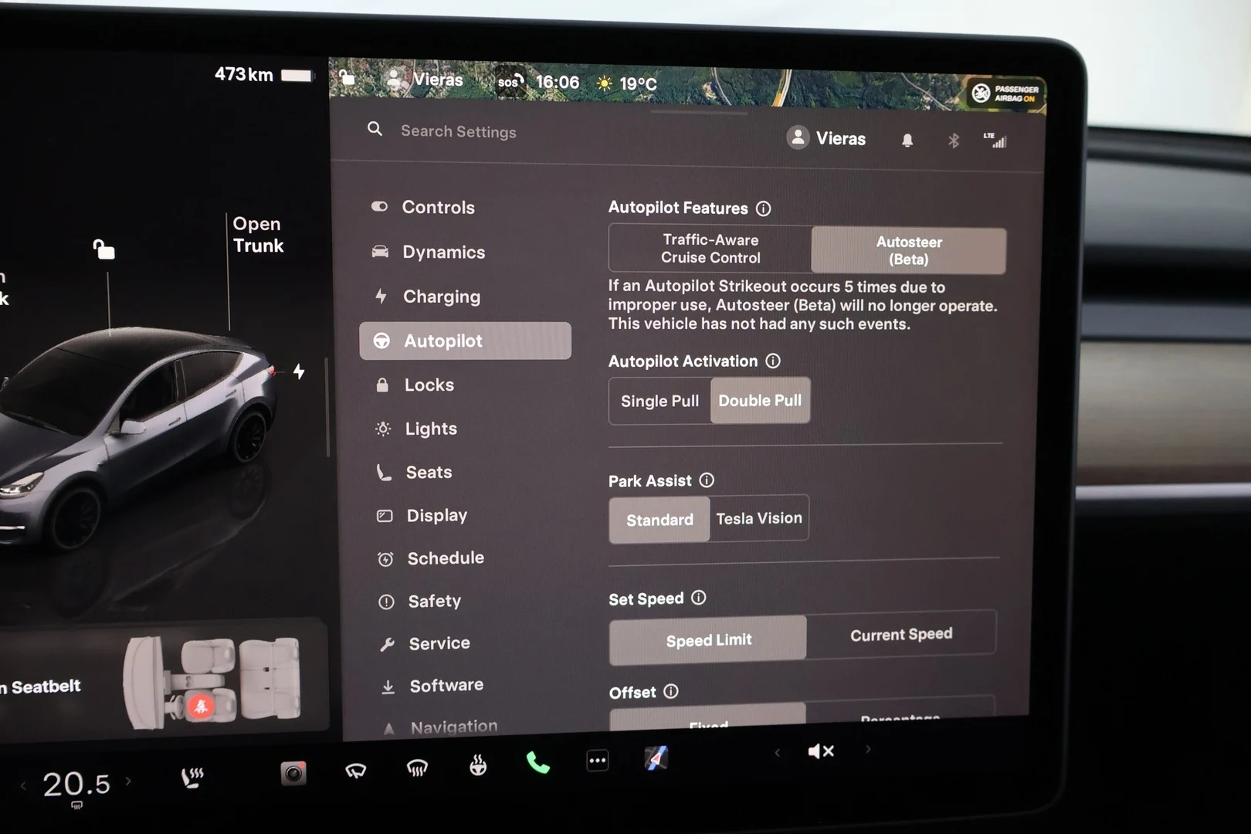Show info for Autopilot Activation
The image size is (1251, 834).
click(x=773, y=361)
